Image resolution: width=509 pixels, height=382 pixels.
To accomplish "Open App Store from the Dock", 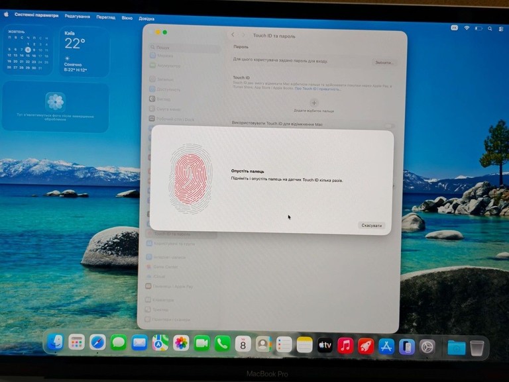I will (x=386, y=347).
